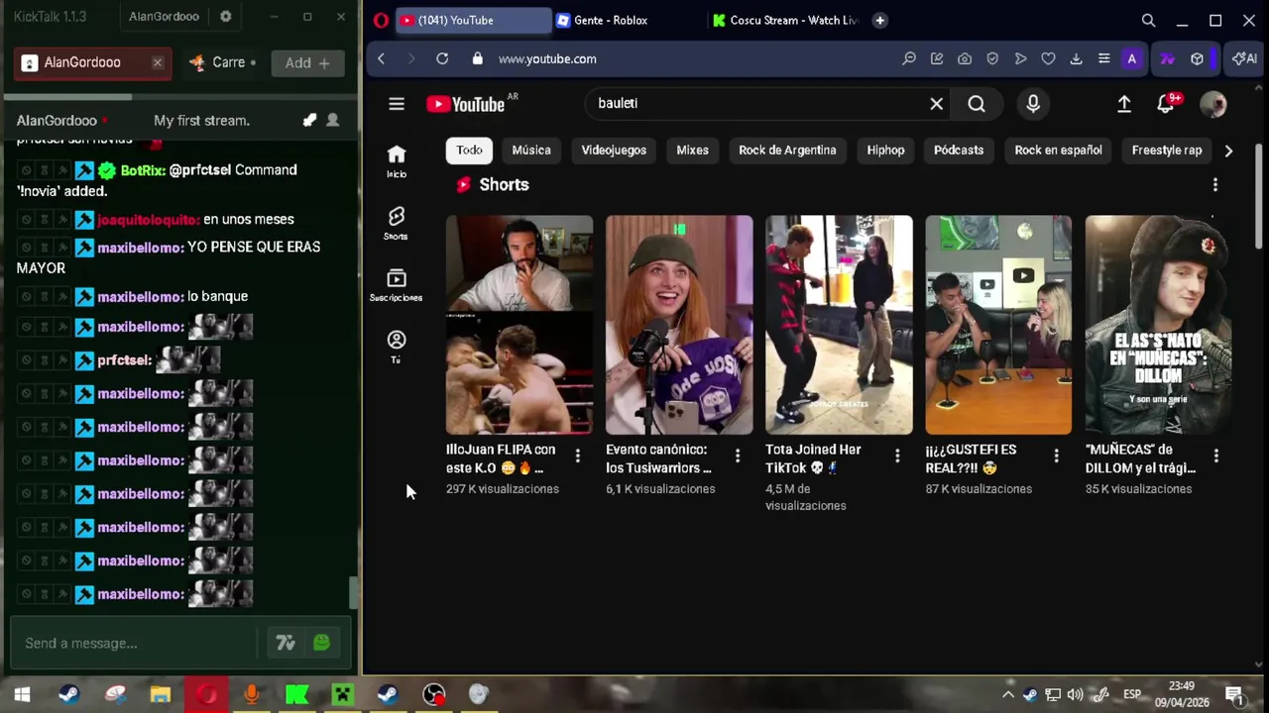Screen dimensions: 1269x713
Task: Select the Freestyle rap filter chip
Action: click(1167, 151)
